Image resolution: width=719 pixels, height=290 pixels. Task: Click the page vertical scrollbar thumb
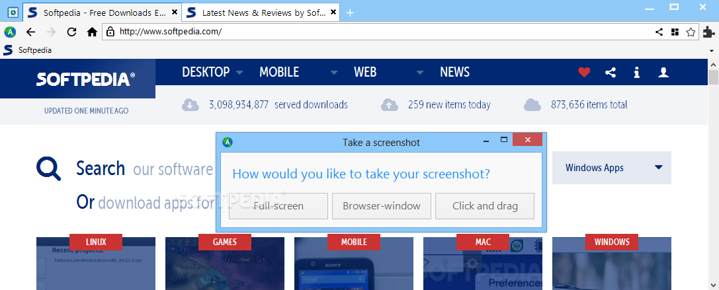click(x=713, y=77)
